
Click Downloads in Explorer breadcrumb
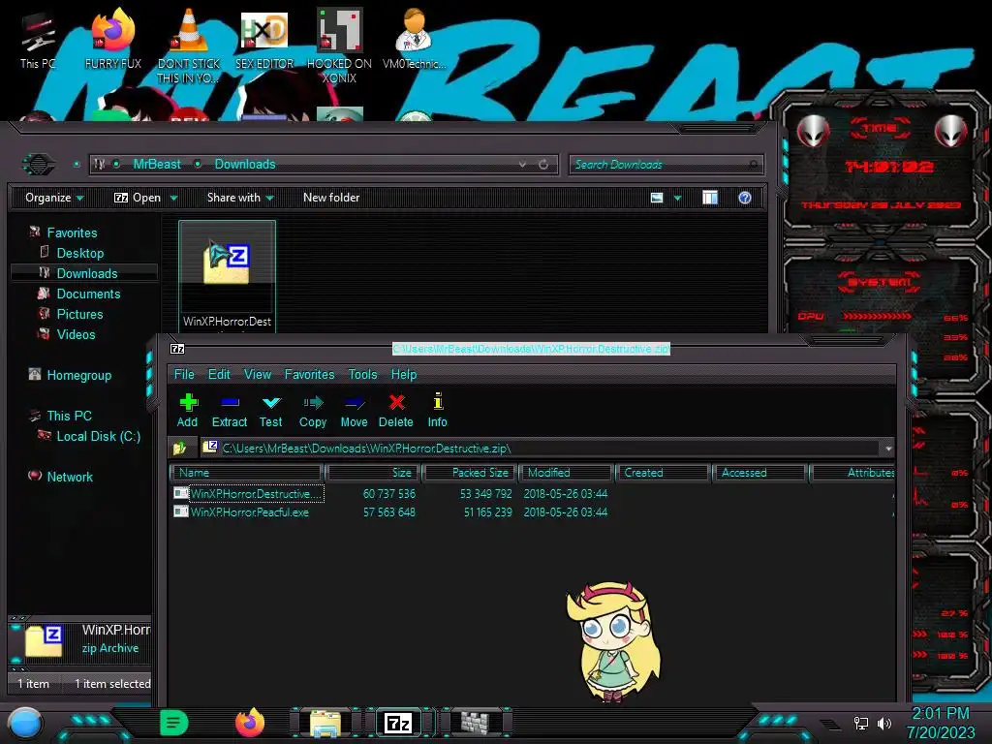pos(245,165)
